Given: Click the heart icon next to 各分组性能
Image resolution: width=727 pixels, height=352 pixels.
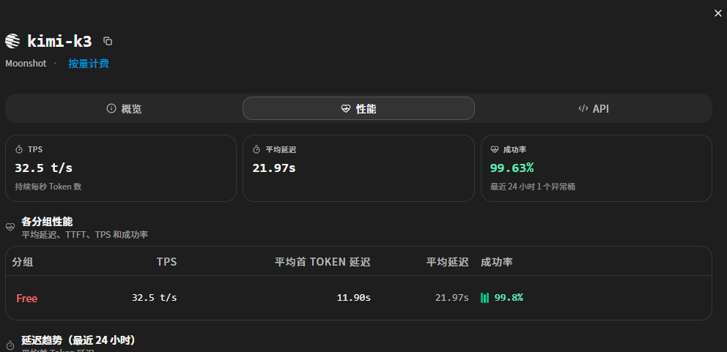Looking at the screenshot, I should tap(10, 227).
